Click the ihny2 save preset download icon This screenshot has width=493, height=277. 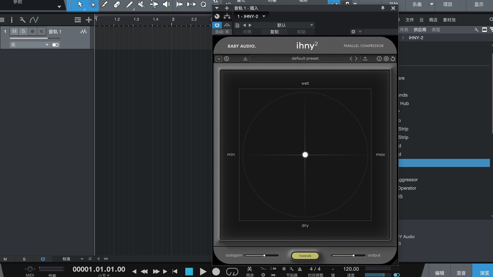245,59
